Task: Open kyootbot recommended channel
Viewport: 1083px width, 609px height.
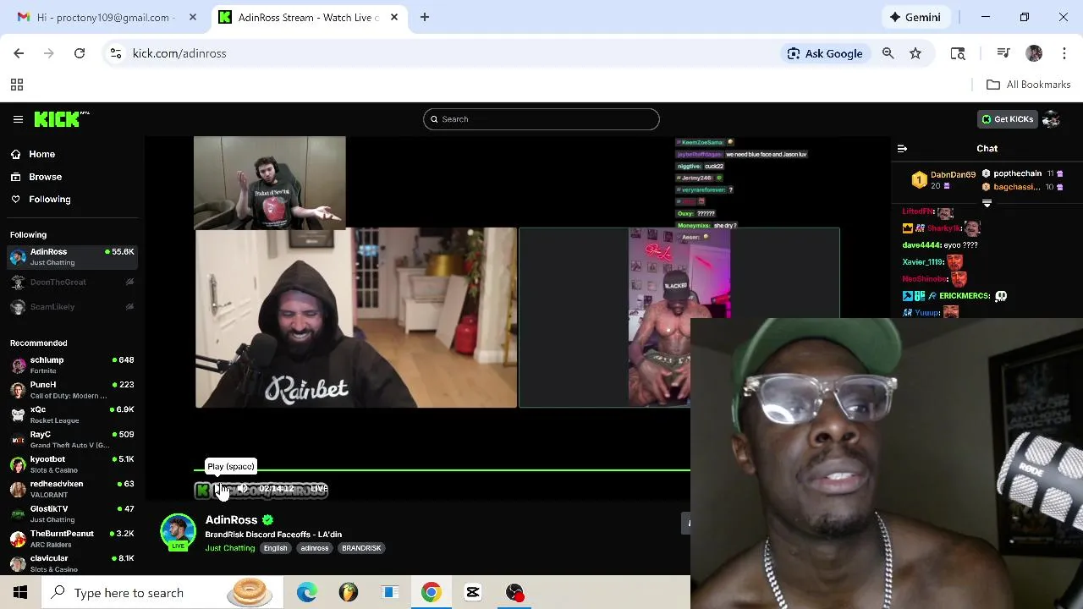Action: click(72, 464)
